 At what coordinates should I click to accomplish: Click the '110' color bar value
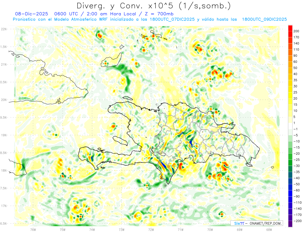[296, 50]
